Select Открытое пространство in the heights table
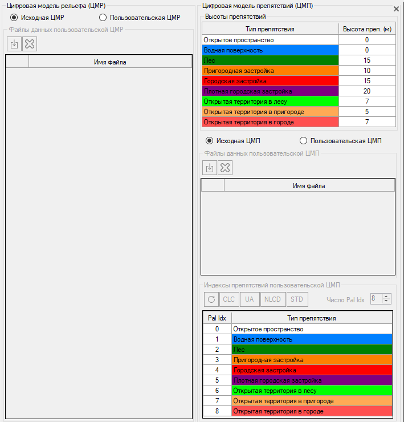The image size is (404, 422). coord(270,40)
